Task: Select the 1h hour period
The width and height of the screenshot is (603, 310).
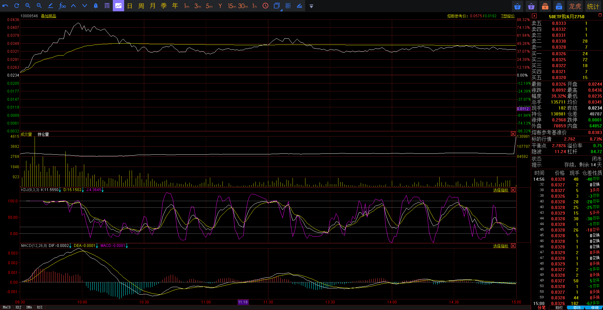Action: [x=255, y=6]
